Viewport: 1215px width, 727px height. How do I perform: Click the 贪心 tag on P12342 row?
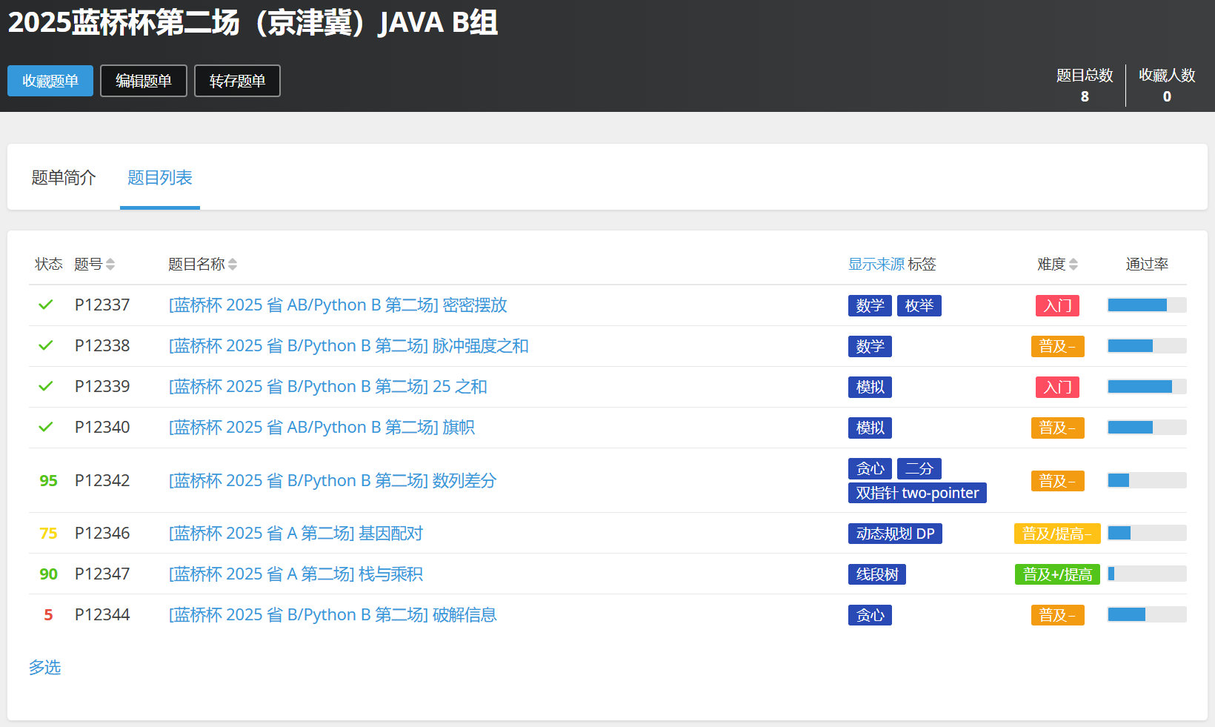click(x=870, y=468)
